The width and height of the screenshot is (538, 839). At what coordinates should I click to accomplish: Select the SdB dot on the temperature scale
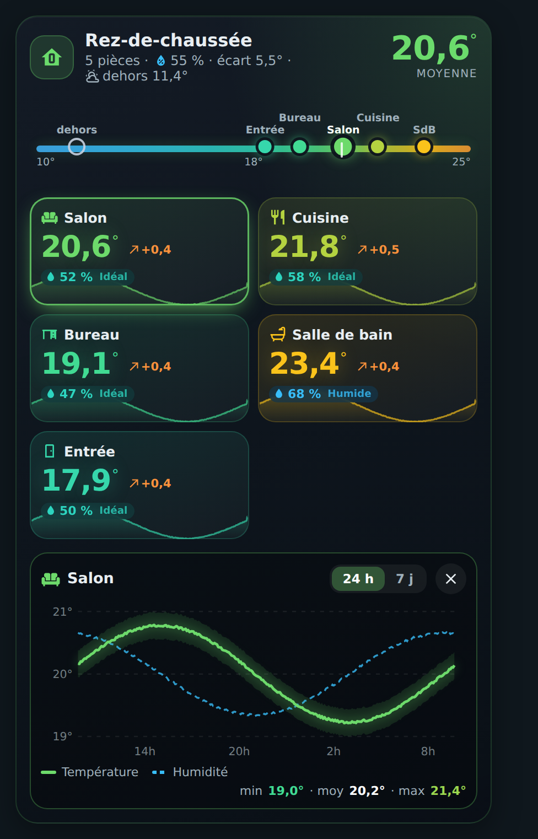(424, 147)
